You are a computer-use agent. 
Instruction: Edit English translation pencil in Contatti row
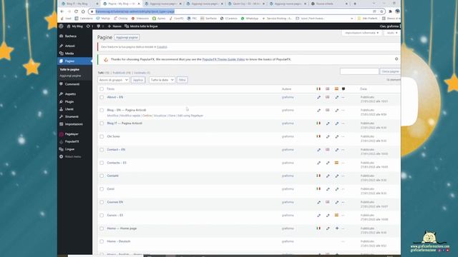click(x=328, y=176)
